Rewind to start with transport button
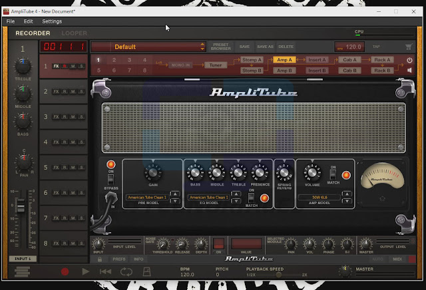This screenshot has width=426, height=290. coord(105,271)
